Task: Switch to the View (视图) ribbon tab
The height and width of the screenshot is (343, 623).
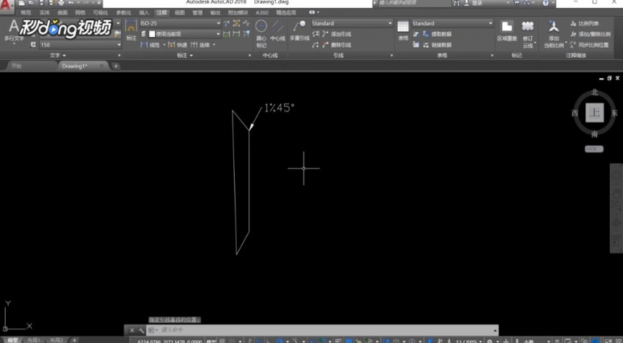Action: [180, 13]
